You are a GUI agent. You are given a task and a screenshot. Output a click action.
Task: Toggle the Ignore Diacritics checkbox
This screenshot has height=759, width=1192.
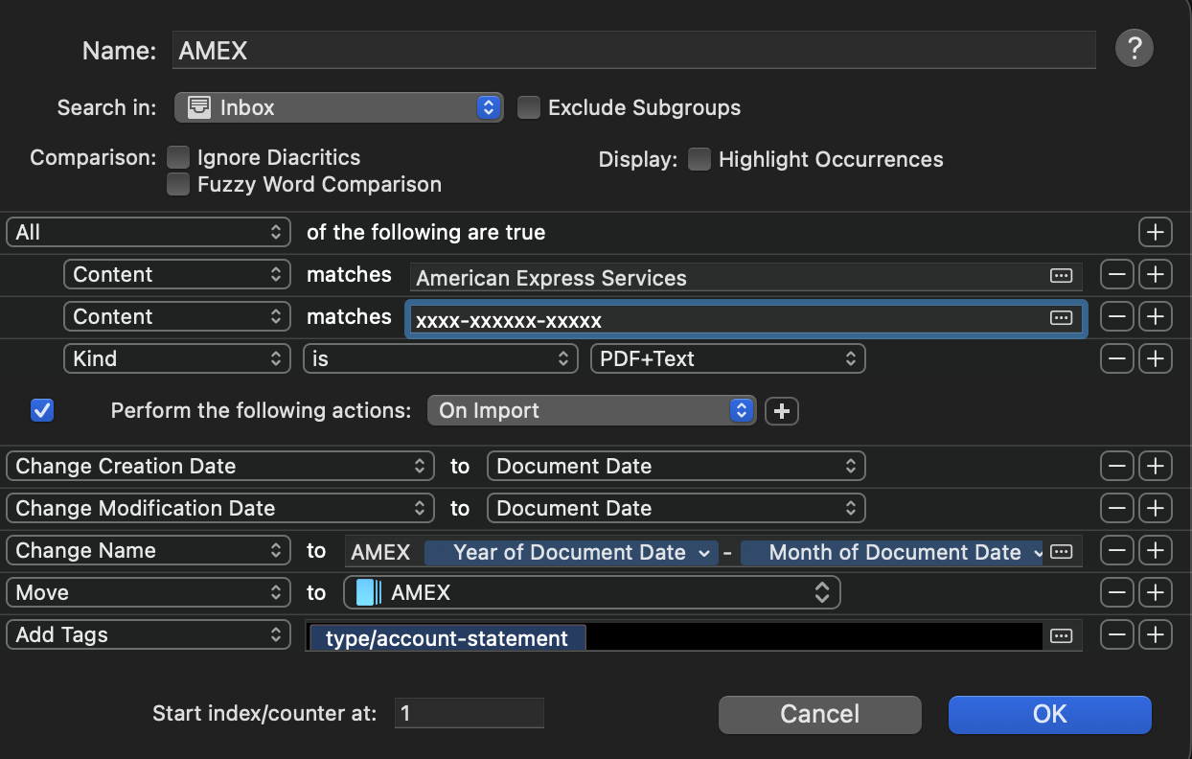click(x=178, y=157)
